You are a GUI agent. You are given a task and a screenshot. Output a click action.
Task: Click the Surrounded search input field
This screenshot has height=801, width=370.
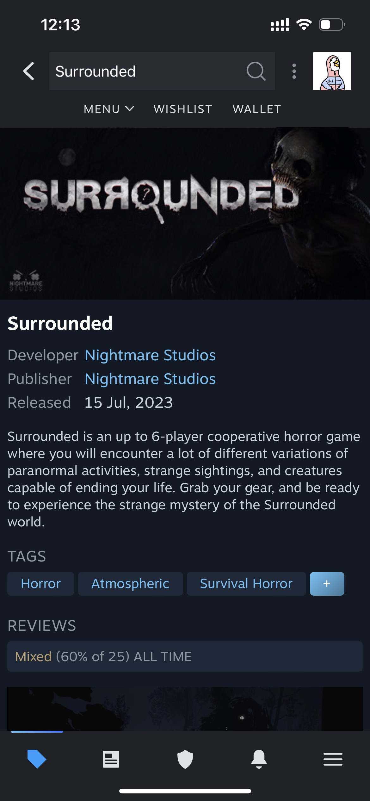click(x=162, y=71)
